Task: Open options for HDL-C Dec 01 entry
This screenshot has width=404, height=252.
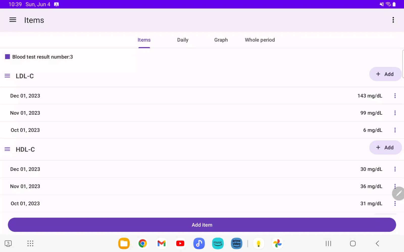Action: pos(395,169)
